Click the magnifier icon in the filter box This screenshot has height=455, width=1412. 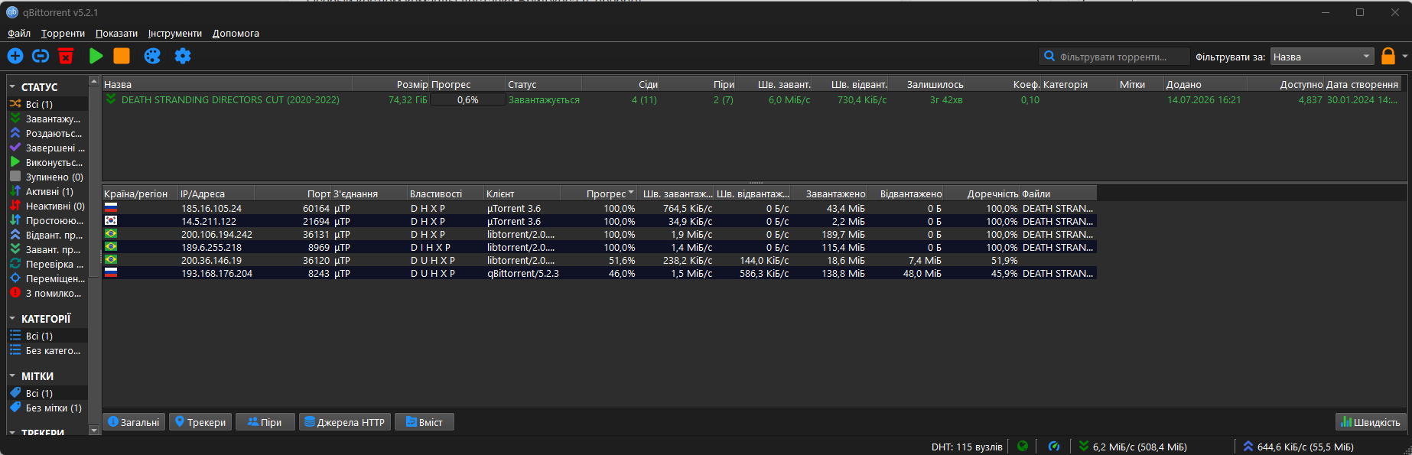coord(1049,56)
